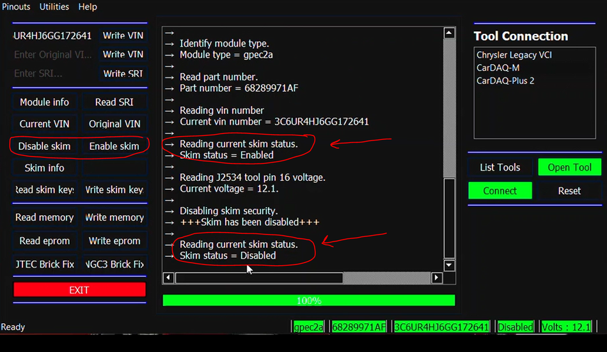Select CarDAQ-Plus 2 from tool list

pos(505,80)
